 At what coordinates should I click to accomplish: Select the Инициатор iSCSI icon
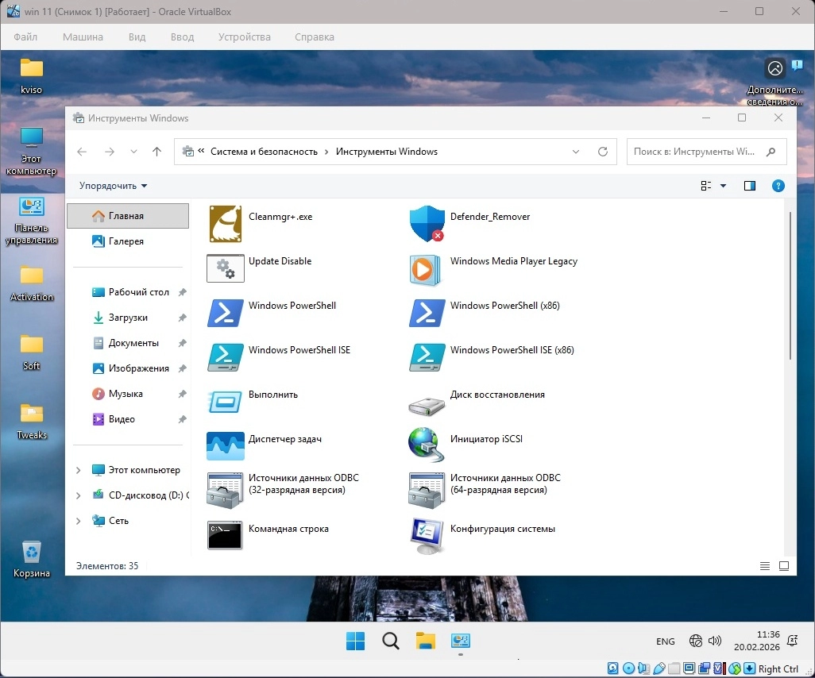click(427, 445)
